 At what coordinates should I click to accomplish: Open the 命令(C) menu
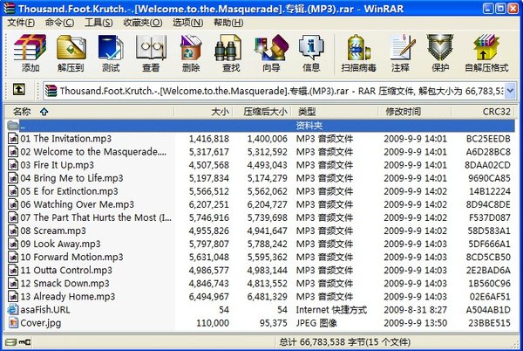pyautogui.click(x=59, y=23)
